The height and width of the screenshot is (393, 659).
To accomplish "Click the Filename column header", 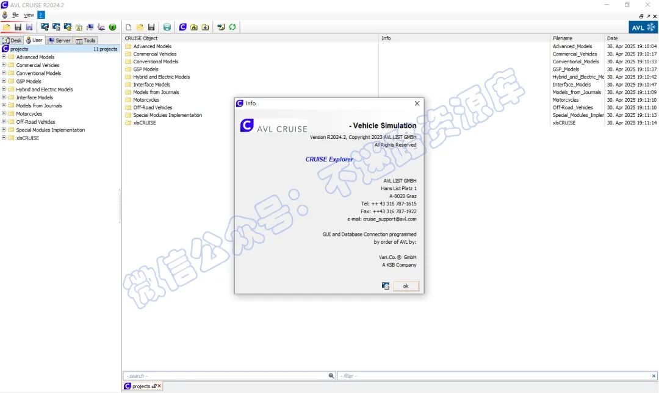I will [577, 38].
